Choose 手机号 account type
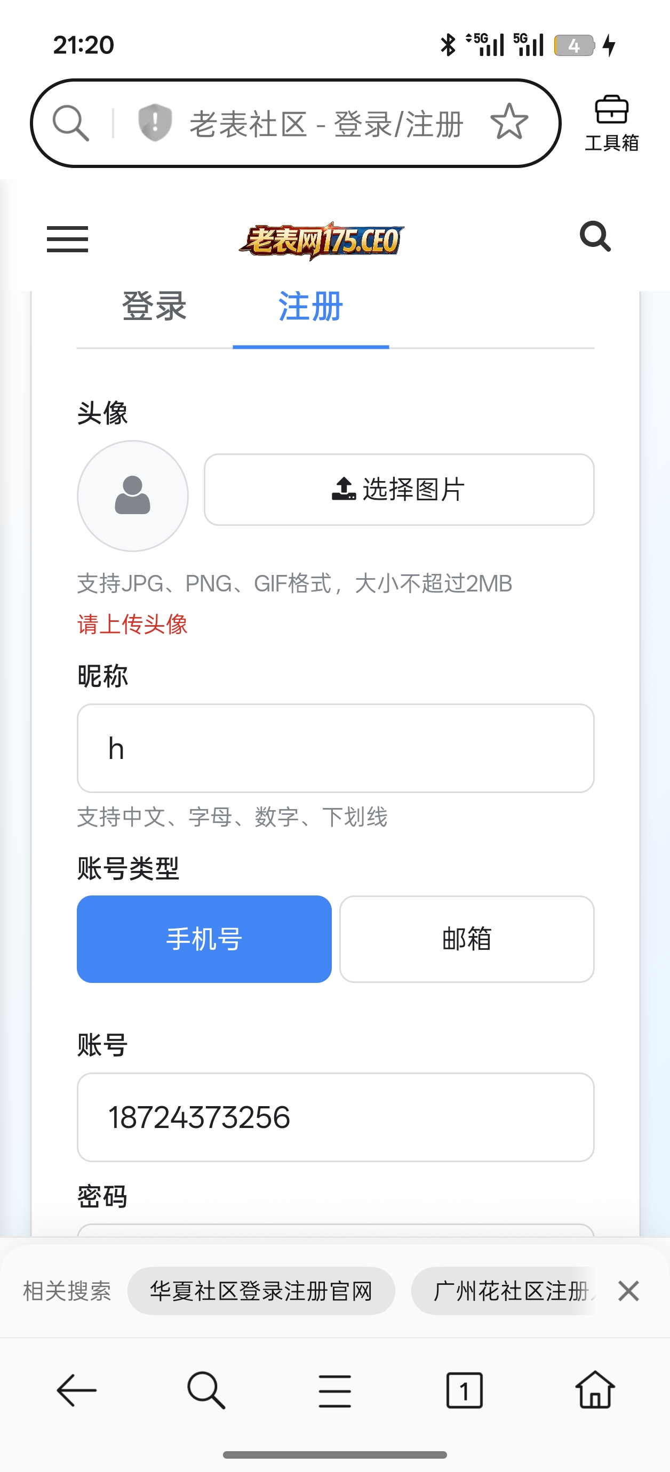Viewport: 670px width, 1472px height. click(204, 939)
